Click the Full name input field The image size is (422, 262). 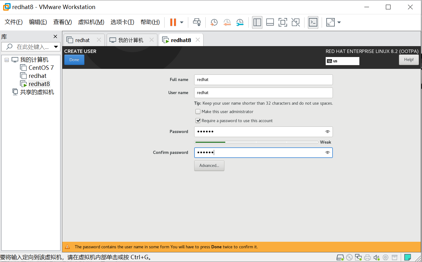click(x=263, y=80)
